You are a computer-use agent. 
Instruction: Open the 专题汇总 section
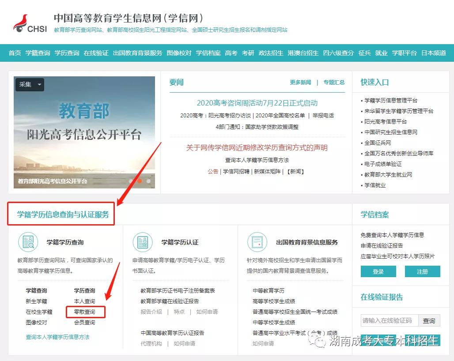[x=334, y=83]
